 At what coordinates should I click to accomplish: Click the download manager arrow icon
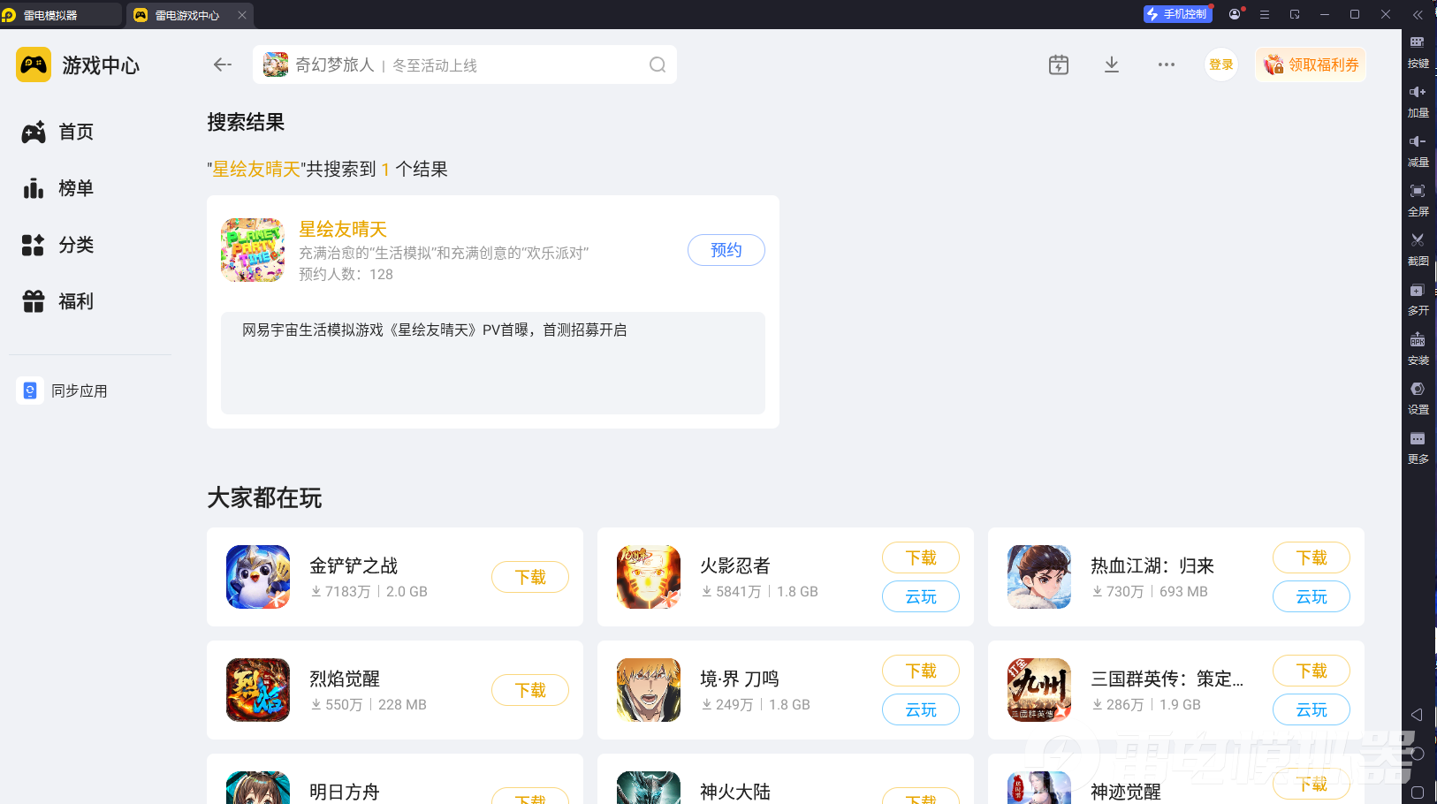[1111, 64]
